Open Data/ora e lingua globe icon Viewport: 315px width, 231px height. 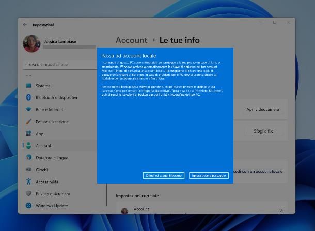[28, 158]
